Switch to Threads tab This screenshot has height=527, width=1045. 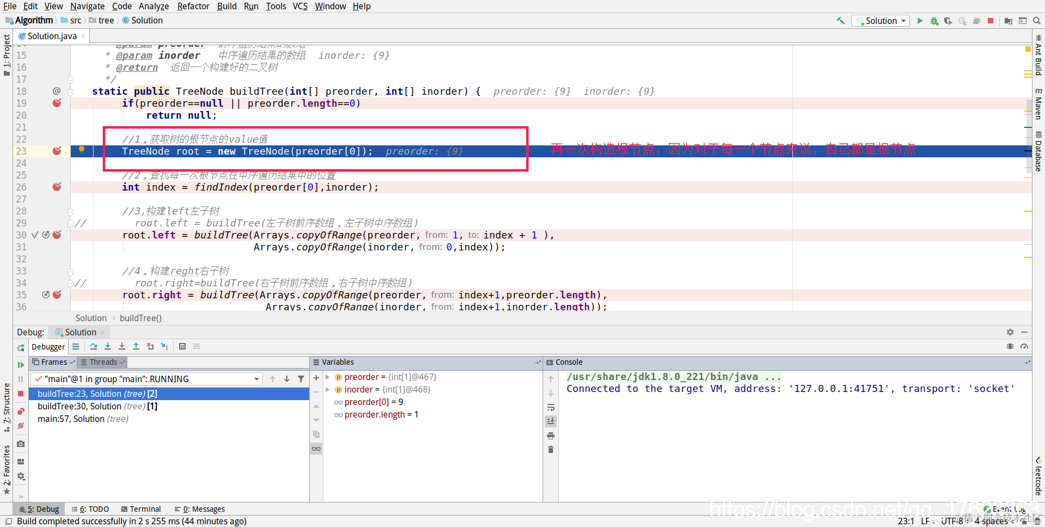tap(103, 362)
